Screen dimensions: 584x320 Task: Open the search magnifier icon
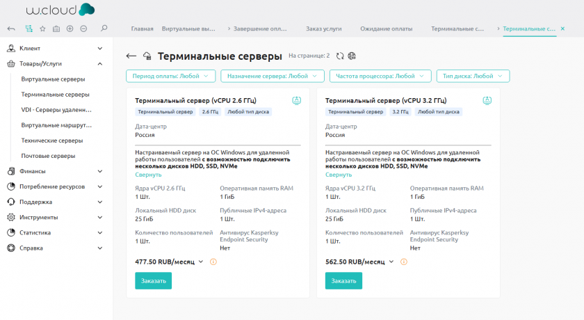pyautogui.click(x=104, y=29)
